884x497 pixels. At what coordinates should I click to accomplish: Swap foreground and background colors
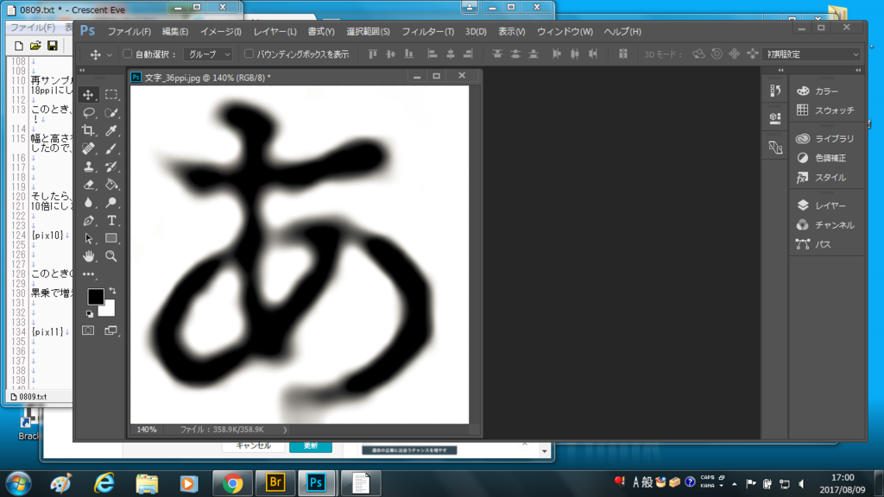click(113, 291)
